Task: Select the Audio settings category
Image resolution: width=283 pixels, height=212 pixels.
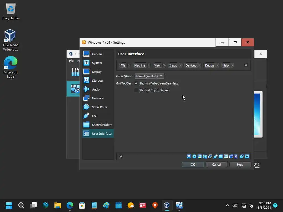Action: point(98,89)
